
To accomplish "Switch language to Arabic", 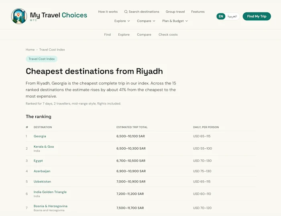I will [x=232, y=16].
